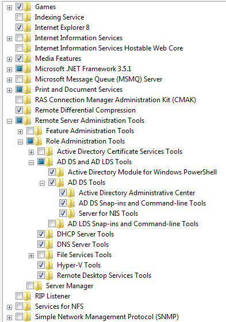This screenshot has height=322, width=226.
Task: Expand the File Services Tools node
Action: 31,255
